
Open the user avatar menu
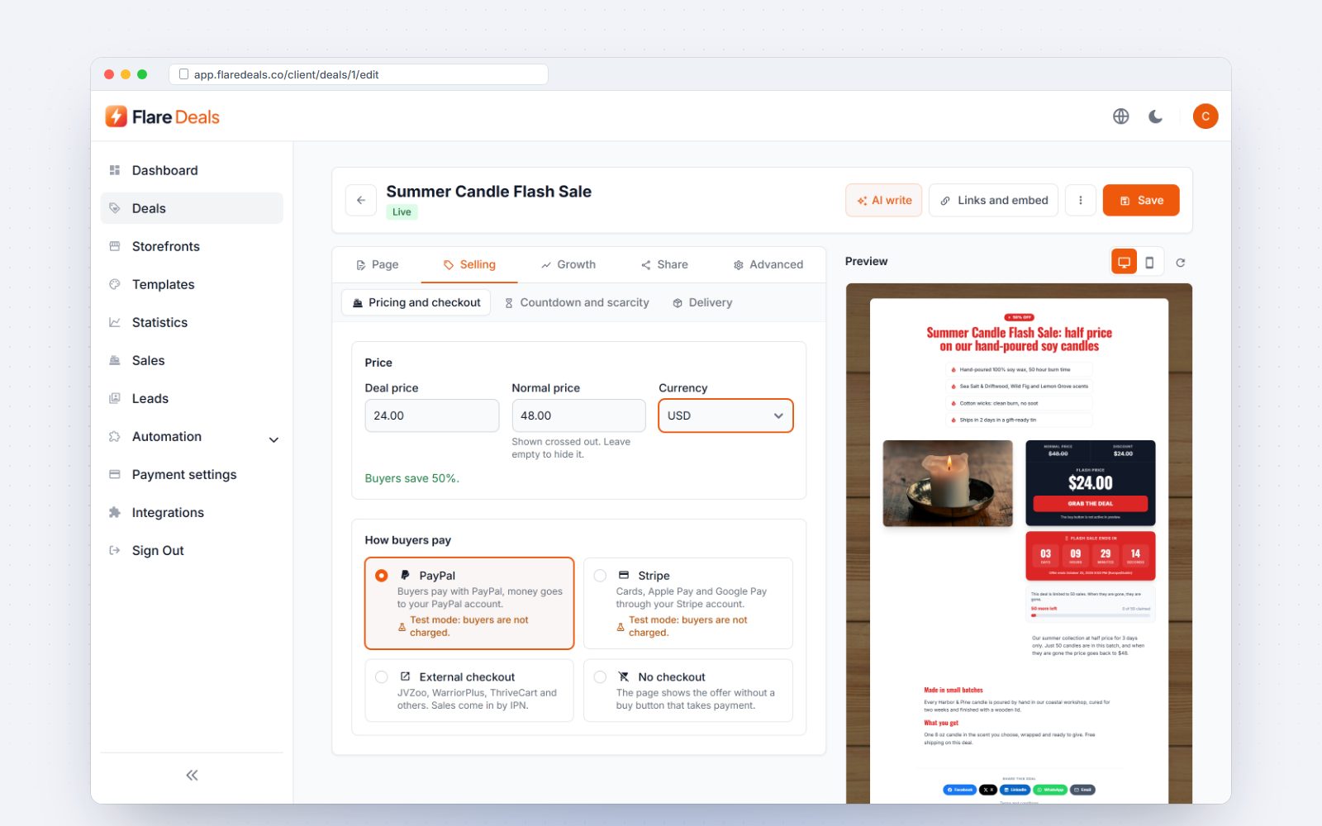coord(1205,116)
